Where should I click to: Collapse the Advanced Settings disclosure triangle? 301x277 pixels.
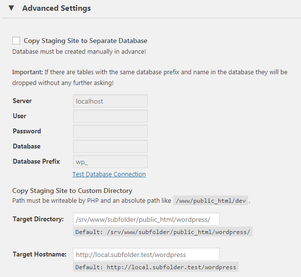click(x=11, y=8)
